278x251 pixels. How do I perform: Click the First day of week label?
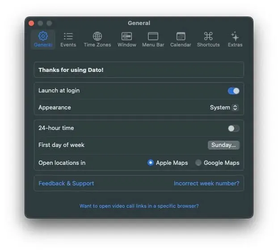[61, 145]
